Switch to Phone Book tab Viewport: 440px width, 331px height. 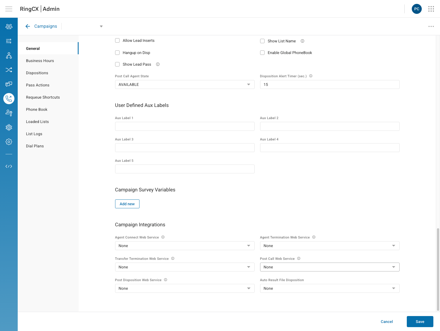(x=48, y=109)
